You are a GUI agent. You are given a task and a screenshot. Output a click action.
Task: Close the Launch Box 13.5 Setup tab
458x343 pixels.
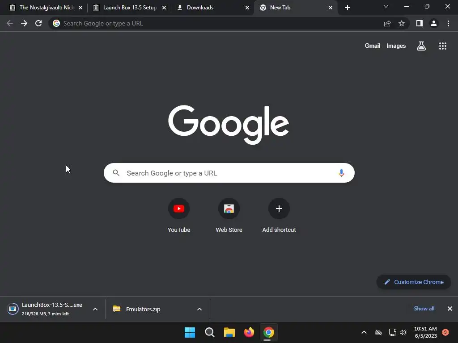(x=164, y=8)
